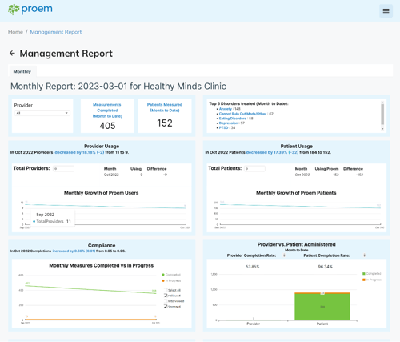Click the providers decreased by 18.18% link
Screen dimensions: 400x342
(79, 152)
